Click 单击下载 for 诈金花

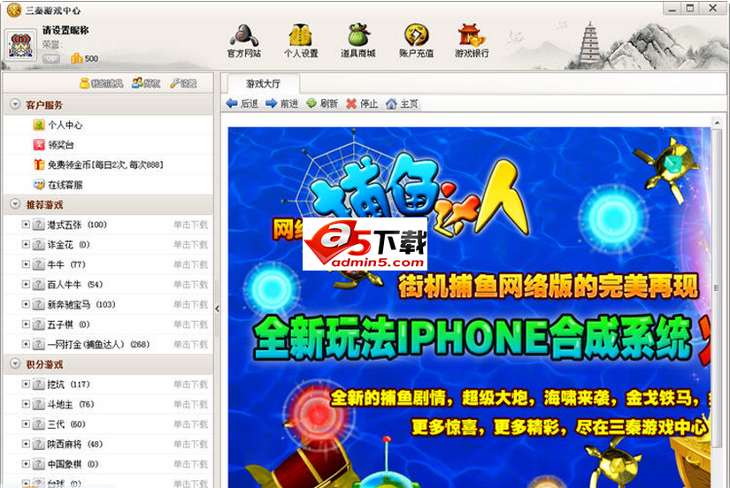[190, 245]
